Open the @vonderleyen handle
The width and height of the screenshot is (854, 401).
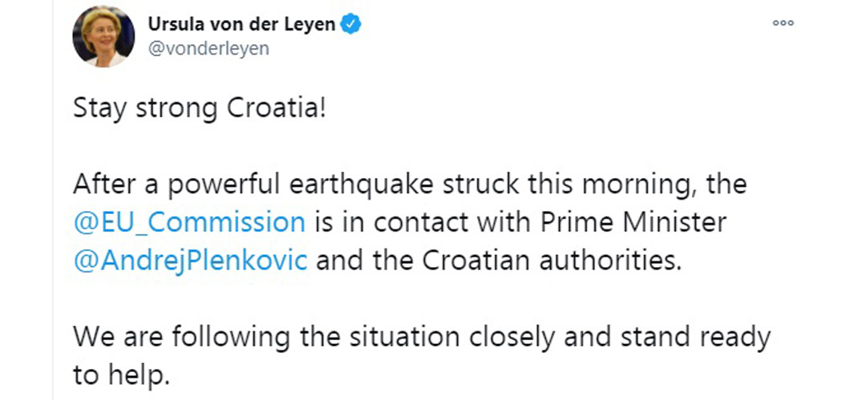pyautogui.click(x=208, y=49)
